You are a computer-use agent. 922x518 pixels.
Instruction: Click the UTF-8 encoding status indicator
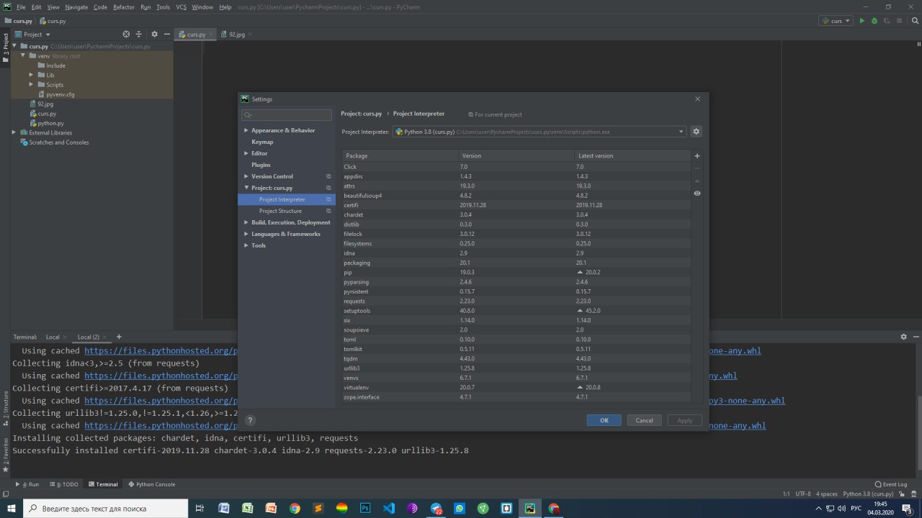pyautogui.click(x=803, y=494)
